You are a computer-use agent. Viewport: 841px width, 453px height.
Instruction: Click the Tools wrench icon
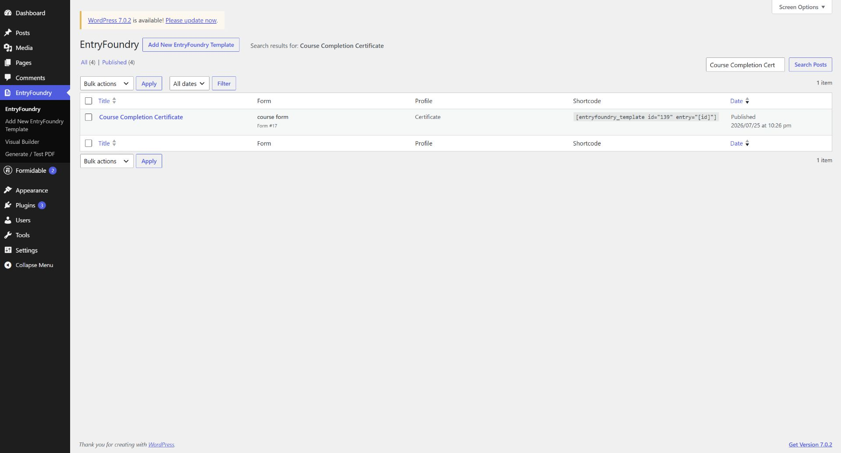pos(8,235)
